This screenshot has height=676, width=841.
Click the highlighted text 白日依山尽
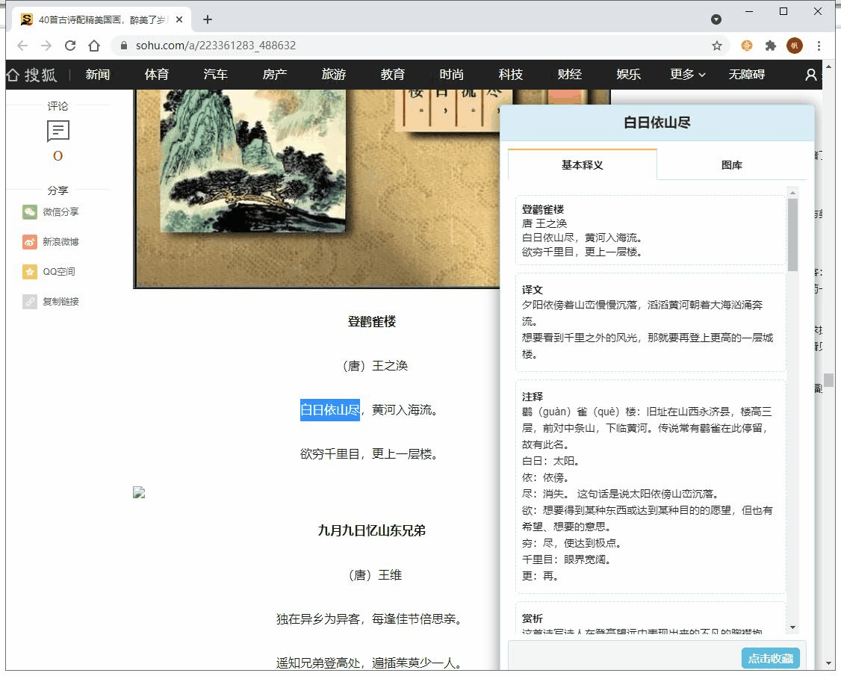point(330,410)
